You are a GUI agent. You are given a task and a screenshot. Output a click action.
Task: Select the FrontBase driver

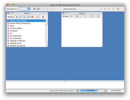26,31
